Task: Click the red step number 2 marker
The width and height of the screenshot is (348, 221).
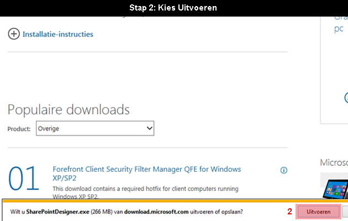Action: point(289,212)
